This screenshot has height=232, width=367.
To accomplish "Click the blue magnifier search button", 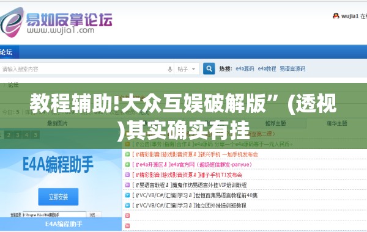I will pyautogui.click(x=209, y=69).
